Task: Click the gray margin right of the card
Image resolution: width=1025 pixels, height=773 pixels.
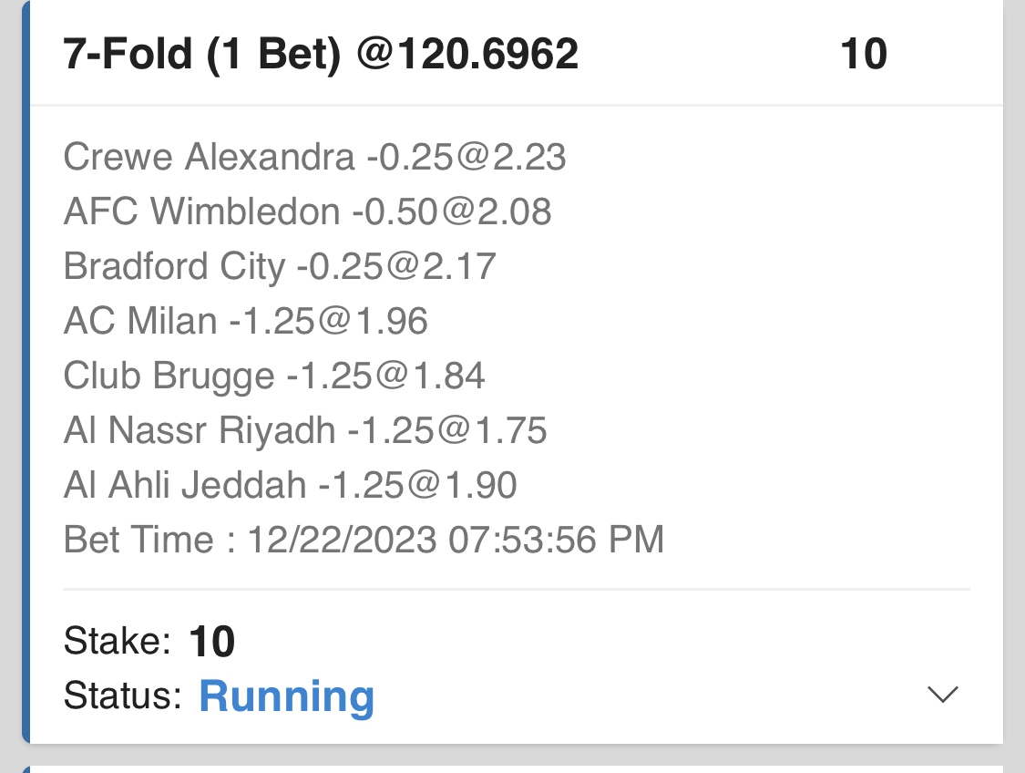Action: pos(1014,365)
